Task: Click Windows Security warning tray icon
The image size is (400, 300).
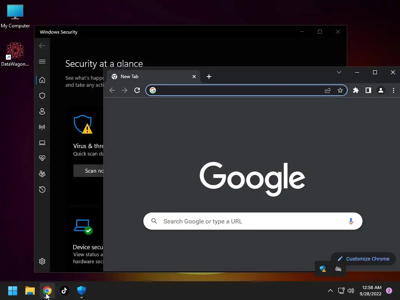Action: pos(323,269)
